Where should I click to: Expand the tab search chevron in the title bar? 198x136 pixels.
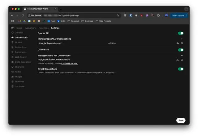(186, 9)
